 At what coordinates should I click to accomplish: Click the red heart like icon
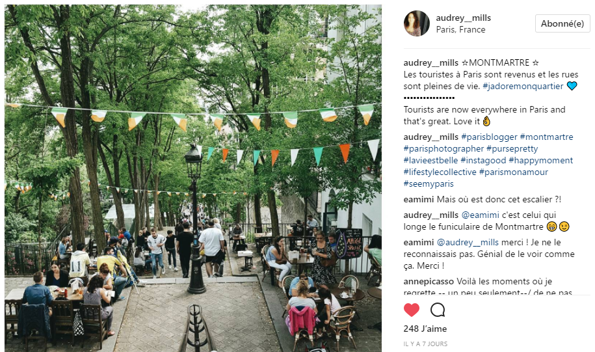[412, 310]
